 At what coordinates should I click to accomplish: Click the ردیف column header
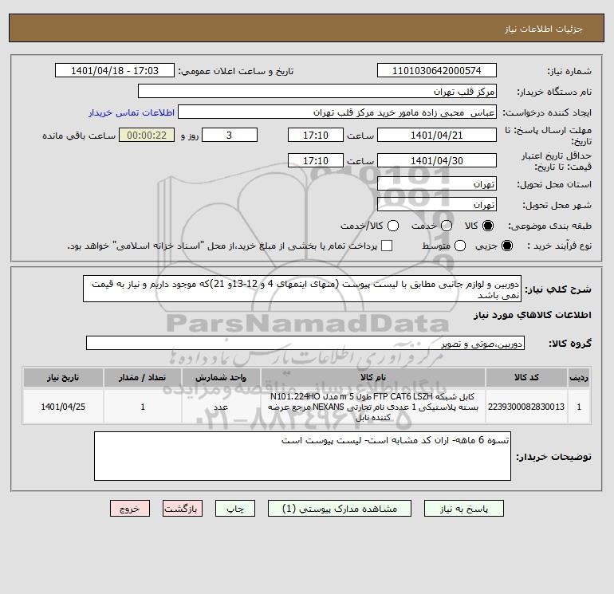[579, 377]
